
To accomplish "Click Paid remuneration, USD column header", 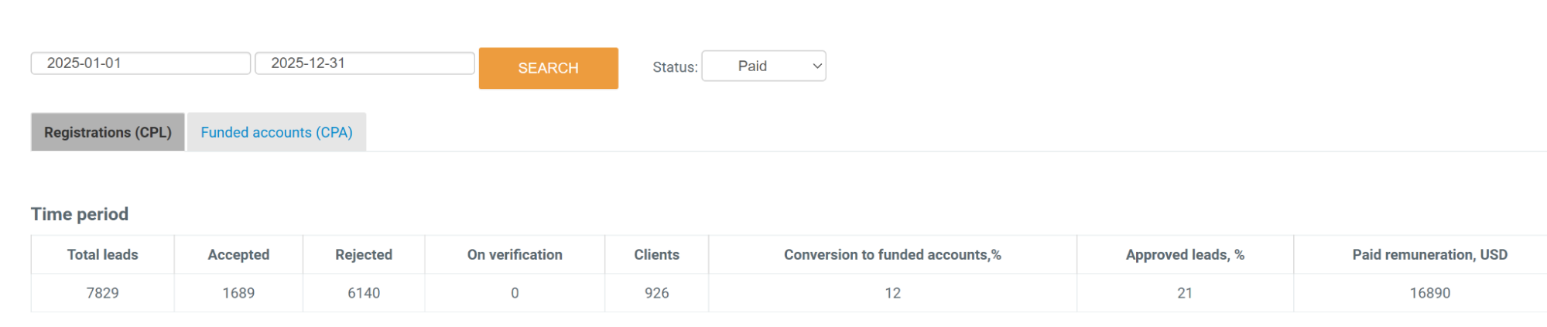I will [x=1429, y=254].
